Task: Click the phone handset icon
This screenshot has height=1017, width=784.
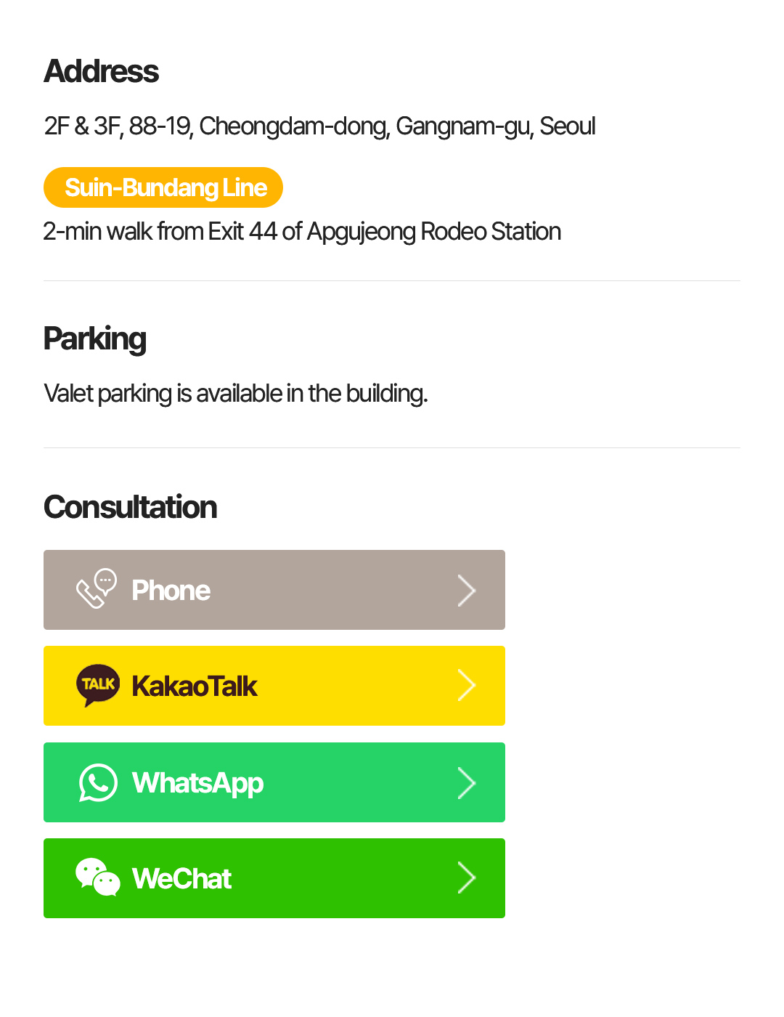Action: tap(96, 589)
